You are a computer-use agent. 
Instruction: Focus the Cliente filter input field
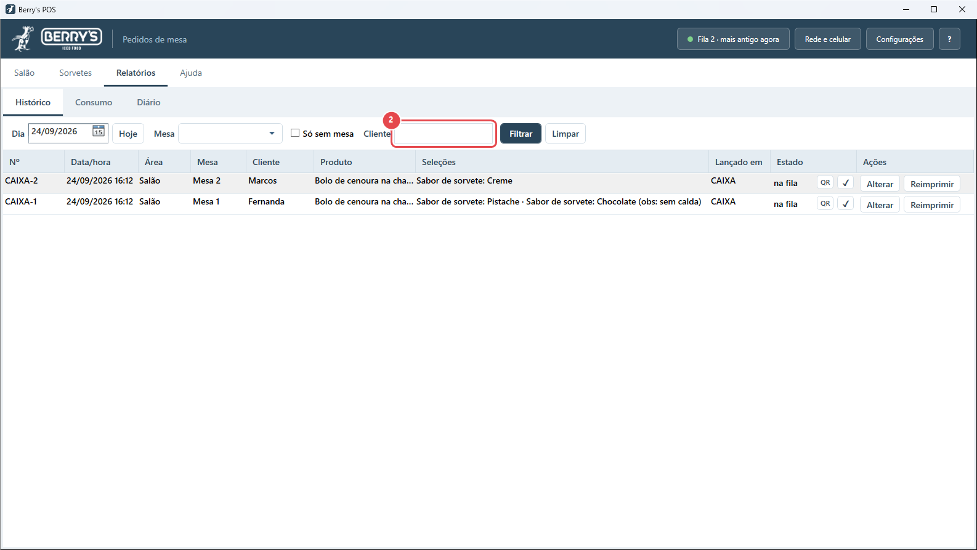pyautogui.click(x=444, y=134)
